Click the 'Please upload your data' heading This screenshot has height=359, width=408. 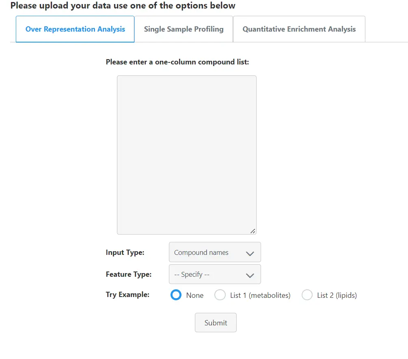(123, 6)
